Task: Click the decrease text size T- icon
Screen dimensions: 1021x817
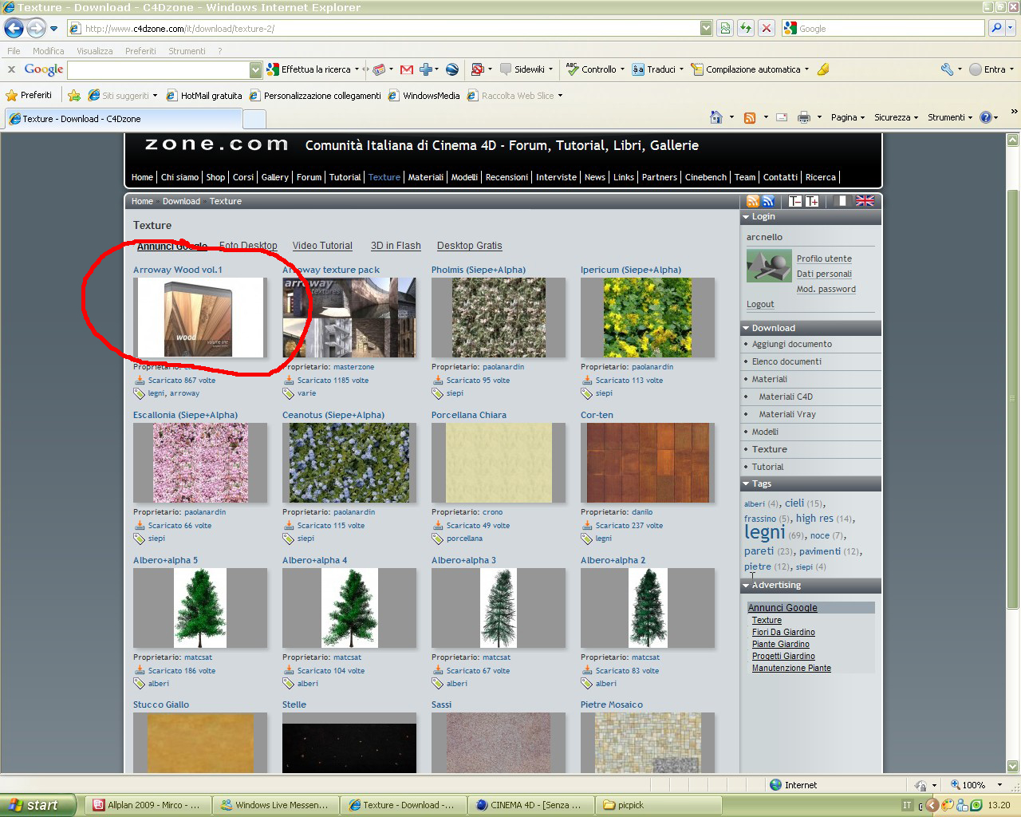Action: (x=795, y=201)
